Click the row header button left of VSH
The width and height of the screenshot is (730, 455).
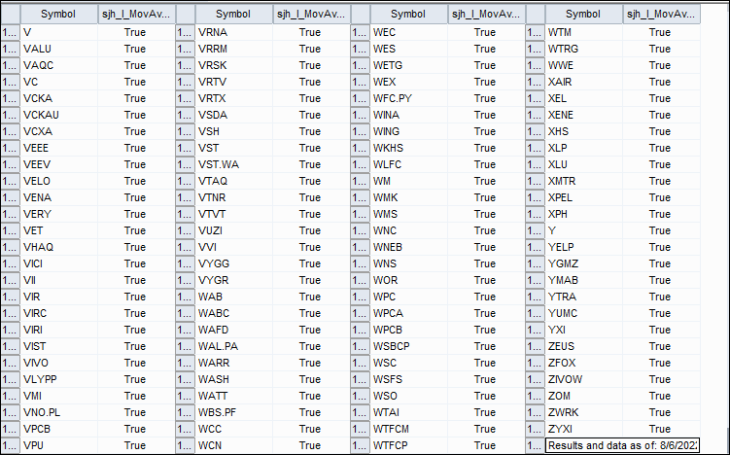click(x=186, y=131)
